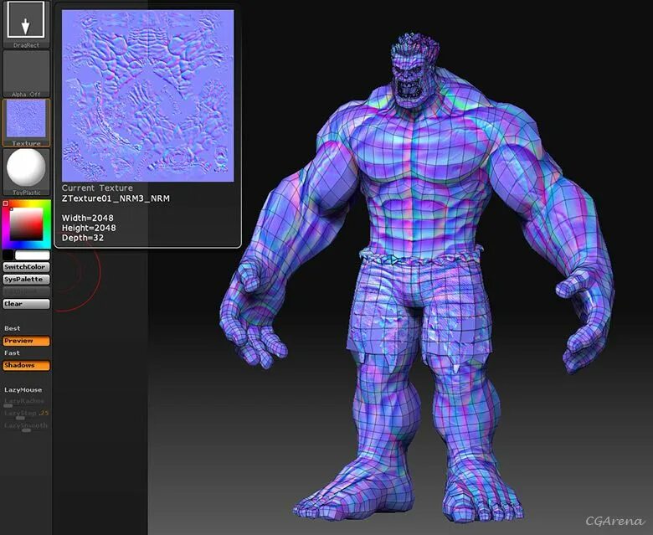The width and height of the screenshot is (653, 535).
Task: Select the DragRect stroke icon
Action: (x=26, y=24)
